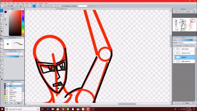197x111 pixels.
Task: Select the G Pen brush
Action: pyautogui.click(x=13, y=90)
